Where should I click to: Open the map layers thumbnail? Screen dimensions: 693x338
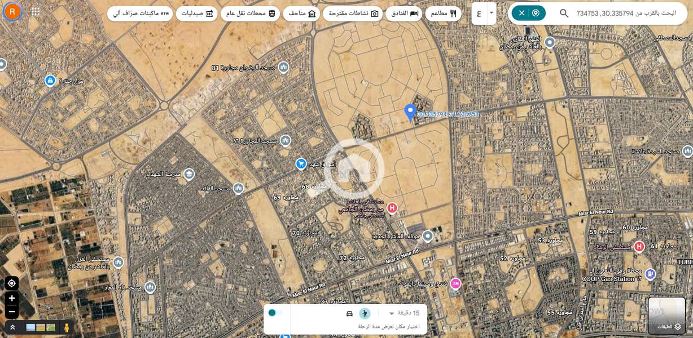point(666,315)
